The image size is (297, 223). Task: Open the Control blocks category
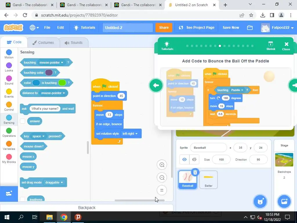(x=9, y=106)
